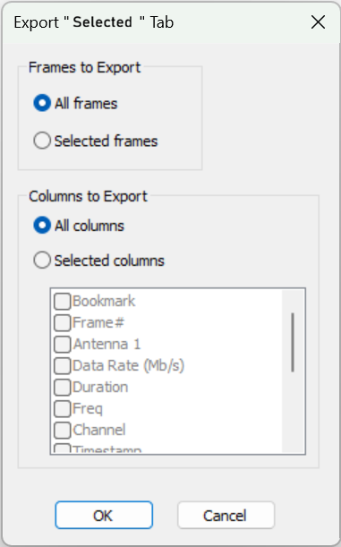Choose the Selected frames option
This screenshot has width=341, height=547.
tap(42, 141)
